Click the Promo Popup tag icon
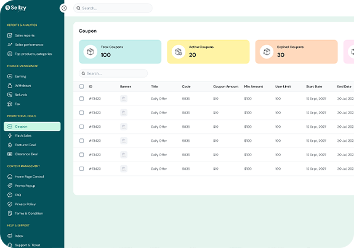Viewport: 354px width, 248px height. (10, 186)
